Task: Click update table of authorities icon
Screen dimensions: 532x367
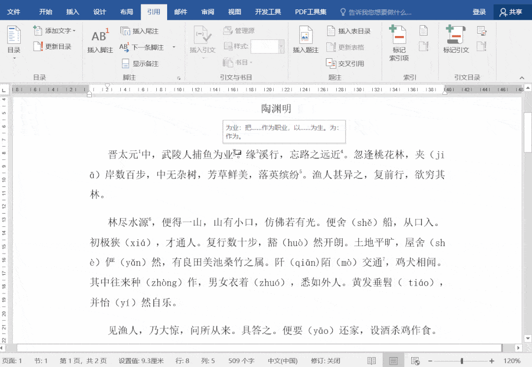Action: pos(482,46)
